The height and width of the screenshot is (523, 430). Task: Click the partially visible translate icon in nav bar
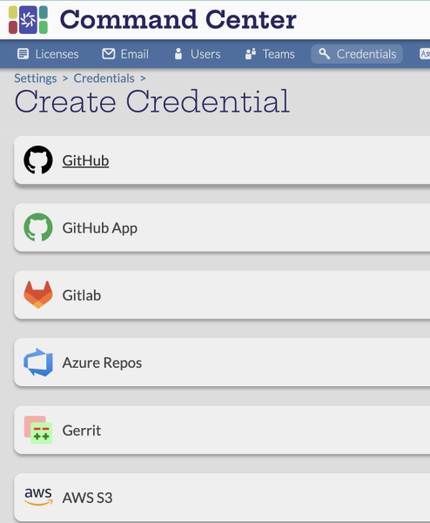pos(425,54)
